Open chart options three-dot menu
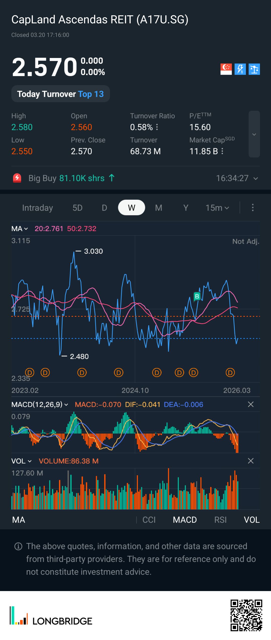The image size is (271, 640). coord(253,208)
